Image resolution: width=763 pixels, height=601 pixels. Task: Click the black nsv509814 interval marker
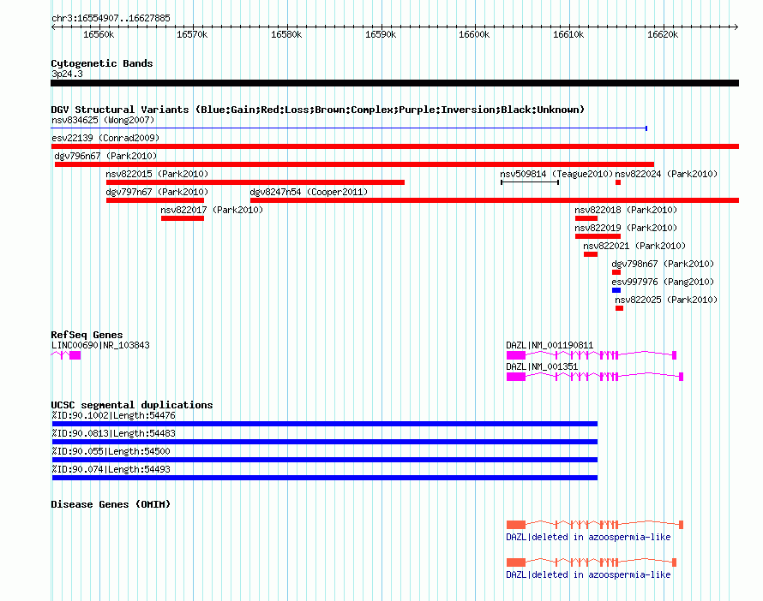coord(530,182)
